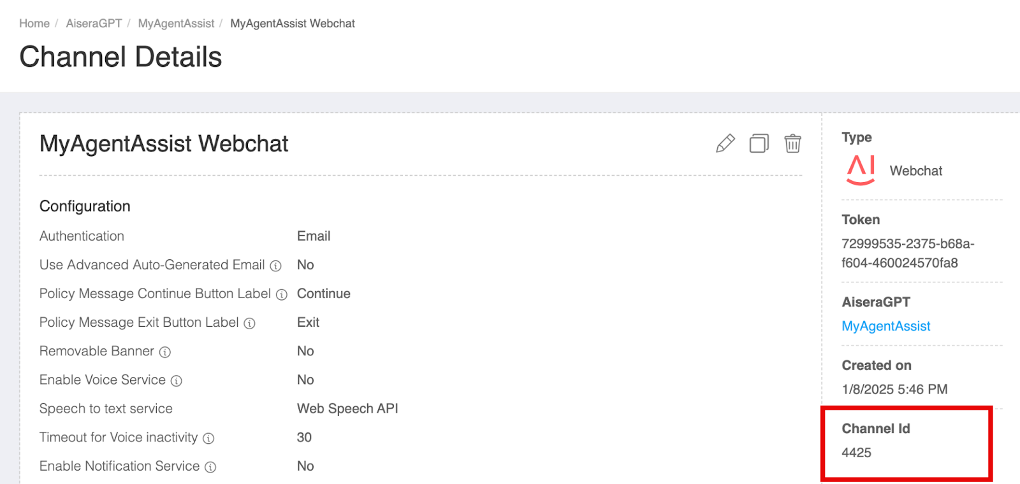Select the Web Speech API value
1020x484 pixels.
pyautogui.click(x=347, y=409)
